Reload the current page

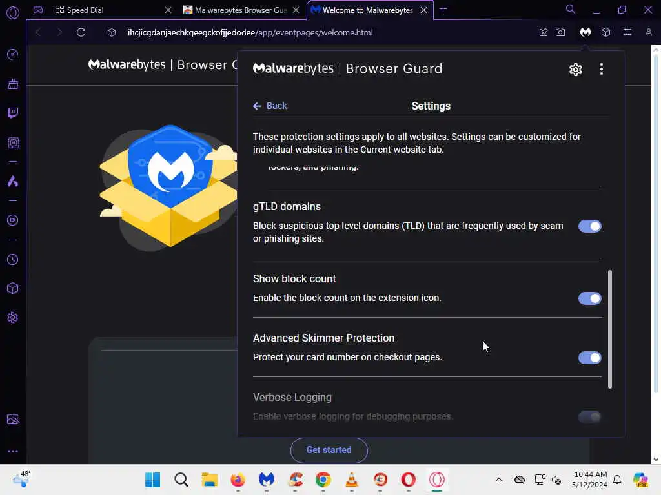click(x=81, y=32)
